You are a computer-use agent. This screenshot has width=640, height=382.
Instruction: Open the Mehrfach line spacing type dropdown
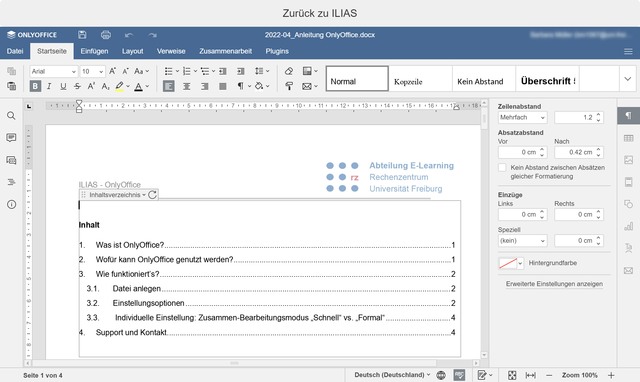522,117
